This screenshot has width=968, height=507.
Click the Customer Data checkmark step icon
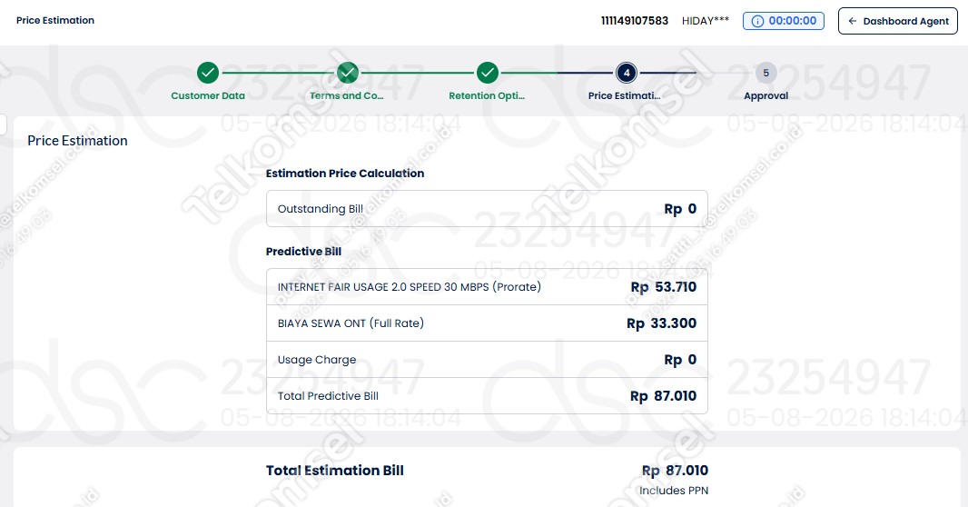pyautogui.click(x=208, y=73)
